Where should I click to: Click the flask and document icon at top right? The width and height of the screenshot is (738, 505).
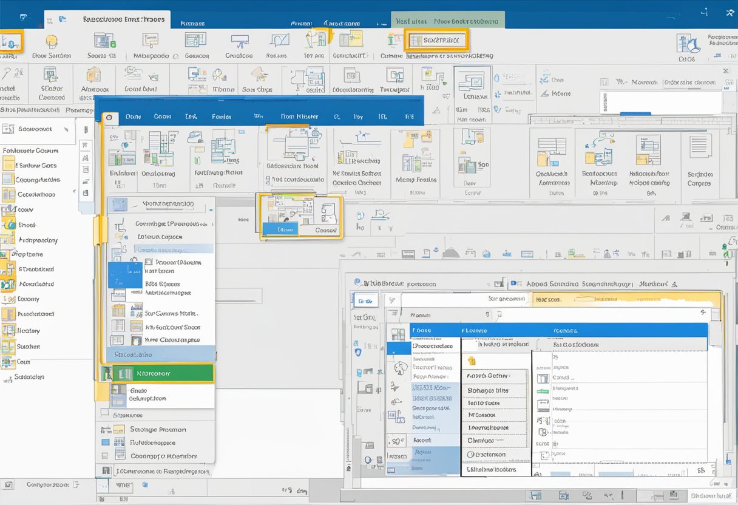coord(688,44)
